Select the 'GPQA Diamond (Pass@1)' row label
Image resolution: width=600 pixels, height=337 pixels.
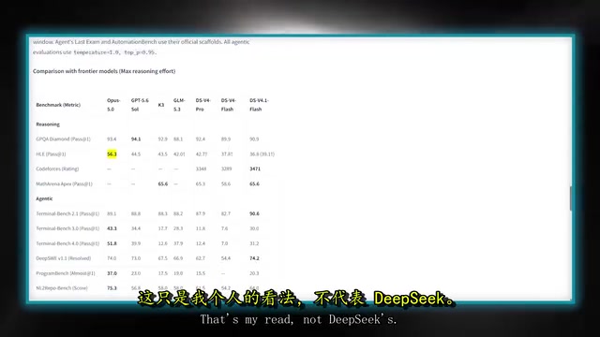63,139
